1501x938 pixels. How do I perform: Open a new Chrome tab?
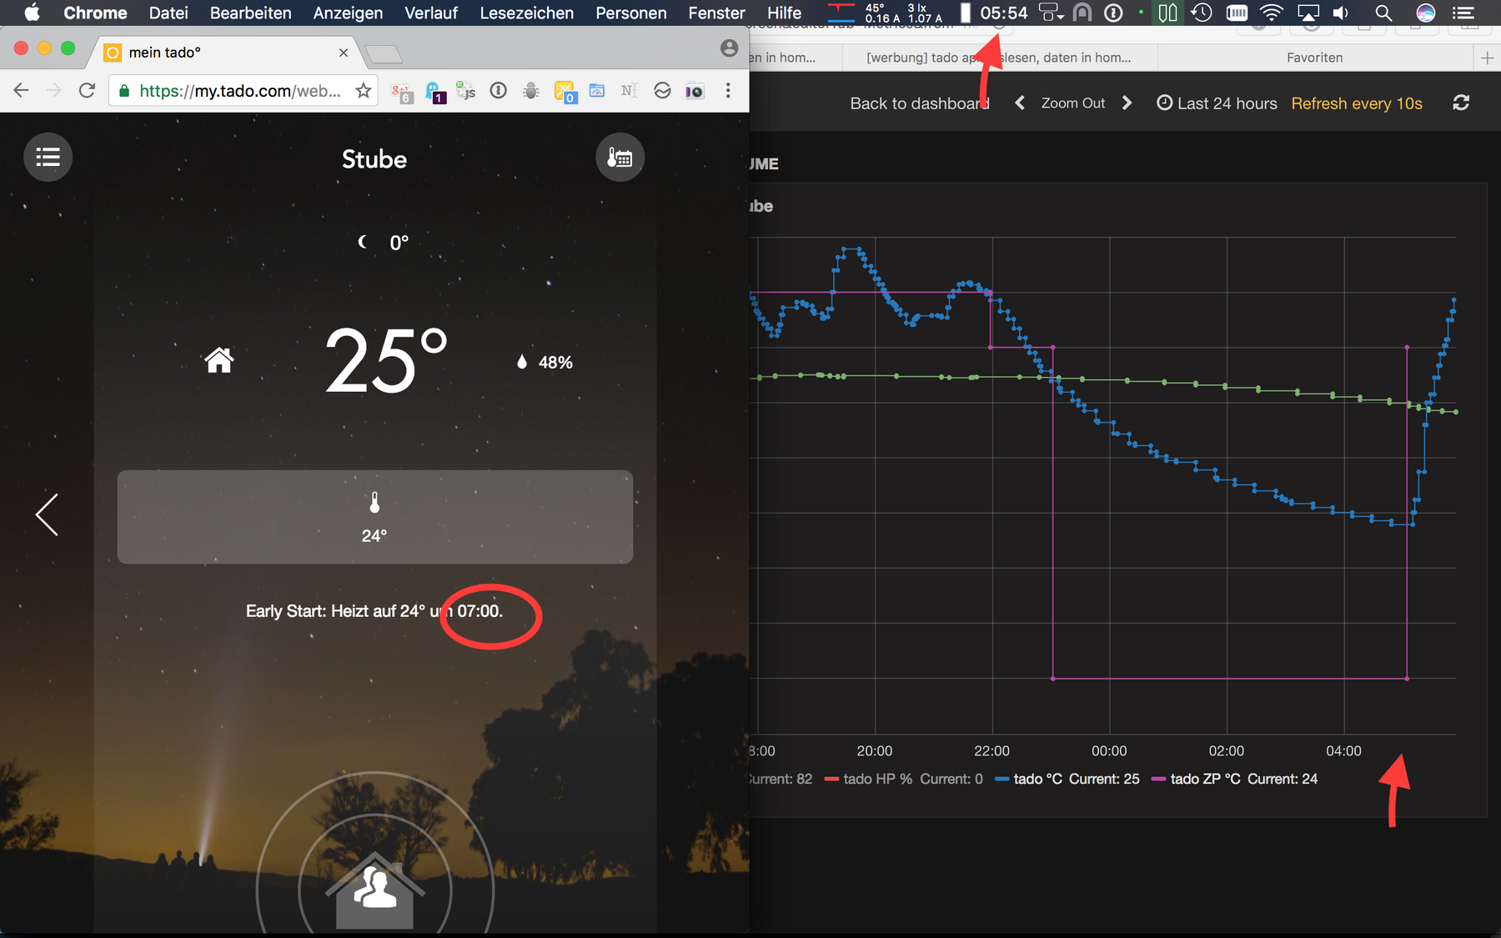[x=384, y=55]
